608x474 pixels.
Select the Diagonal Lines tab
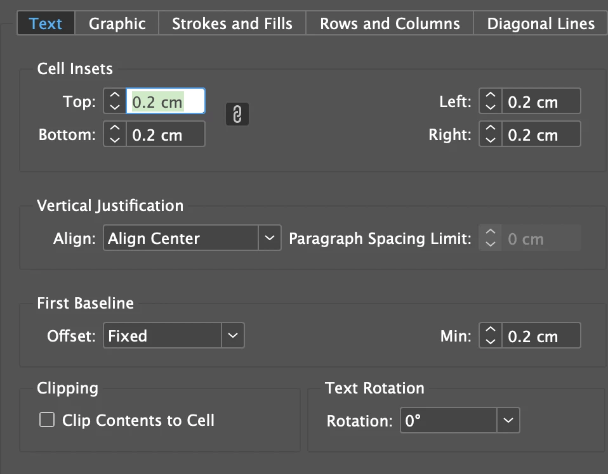point(541,24)
